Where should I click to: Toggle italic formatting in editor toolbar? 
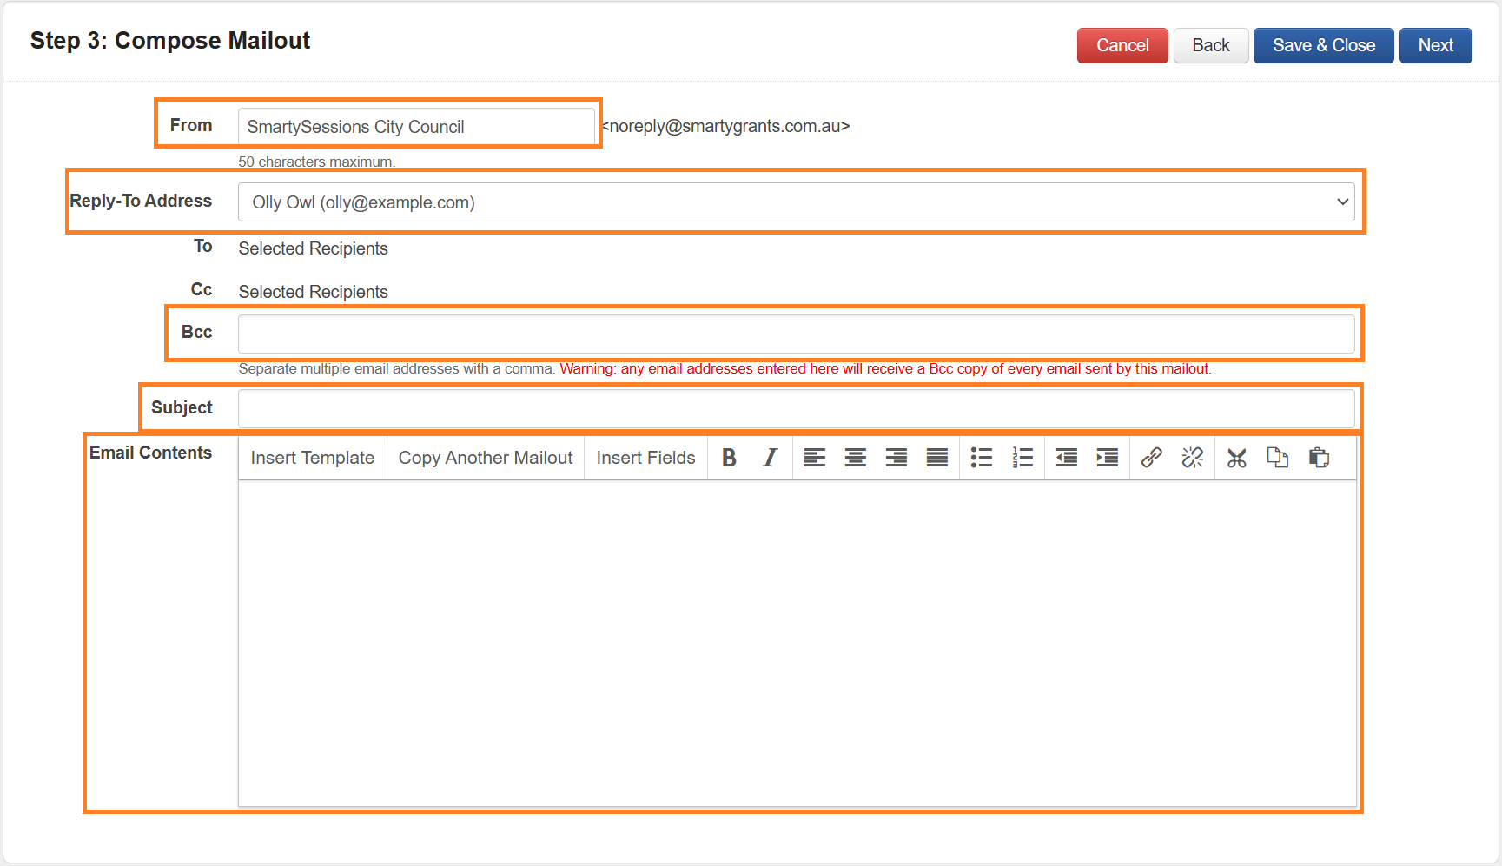pyautogui.click(x=770, y=458)
